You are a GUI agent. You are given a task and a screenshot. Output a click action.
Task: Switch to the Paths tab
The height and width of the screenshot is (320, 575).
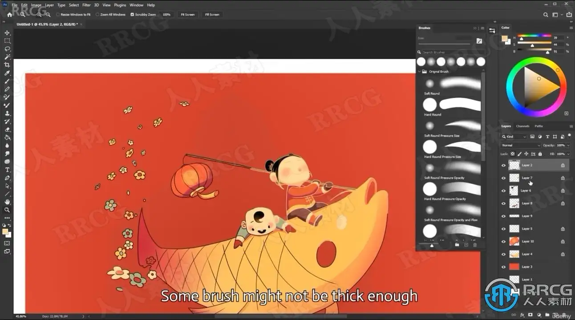point(539,126)
